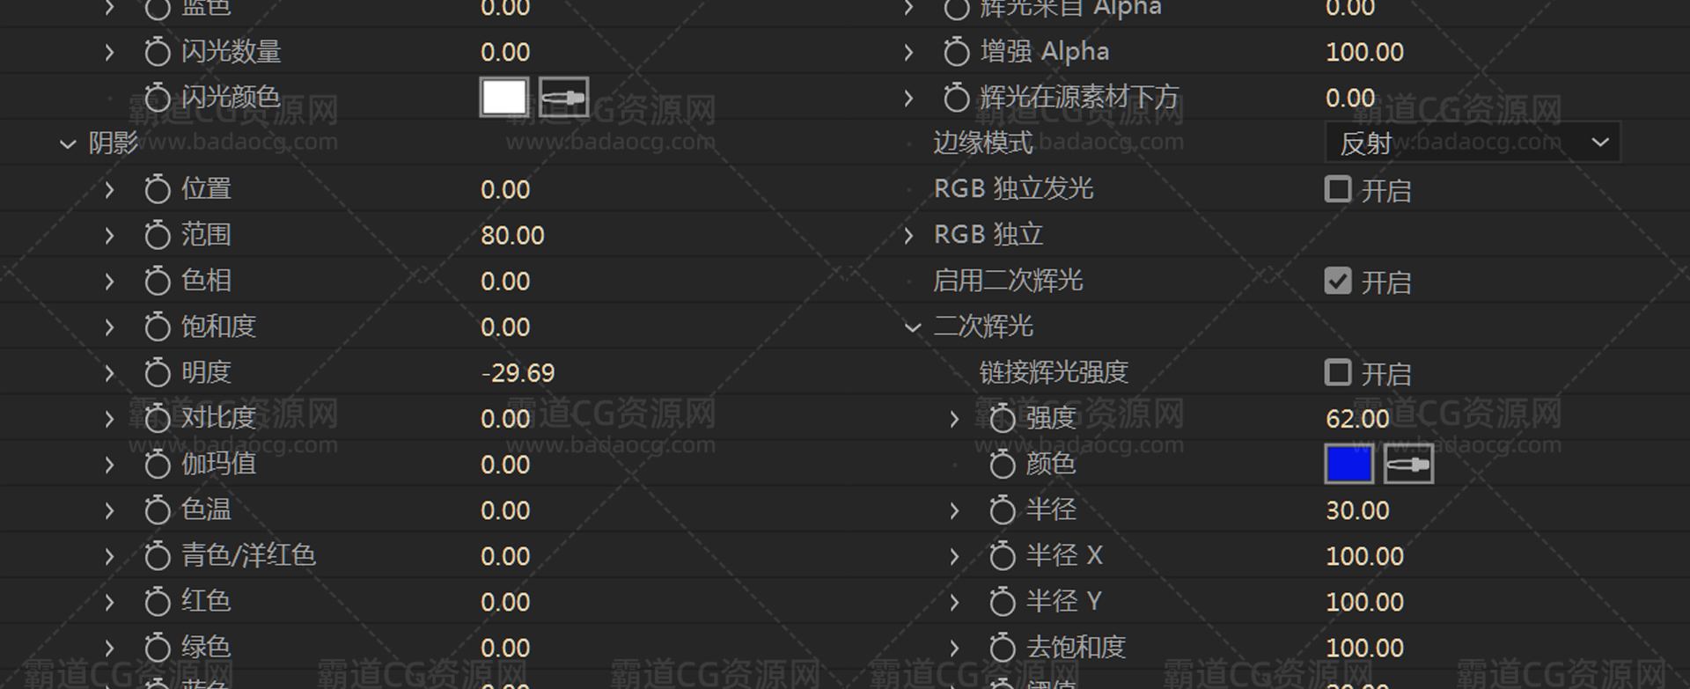Screen dimensions: 1690x689
Task: Click the 强度 value 62.00
Action: click(1356, 419)
